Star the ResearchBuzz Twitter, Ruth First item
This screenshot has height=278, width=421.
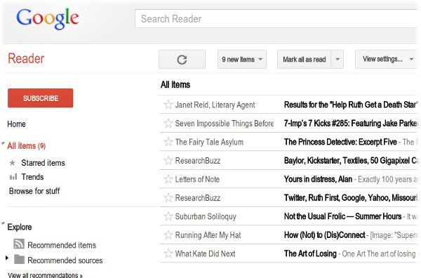(168, 198)
